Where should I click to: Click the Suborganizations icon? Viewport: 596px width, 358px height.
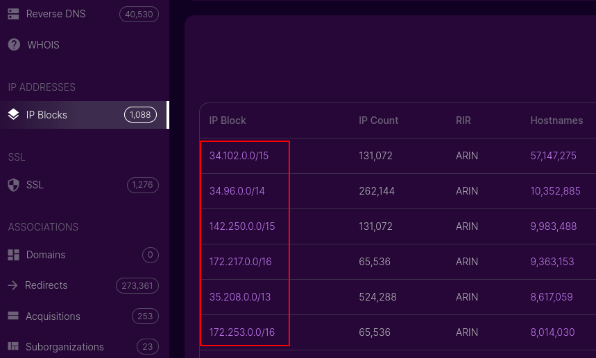[x=14, y=347]
